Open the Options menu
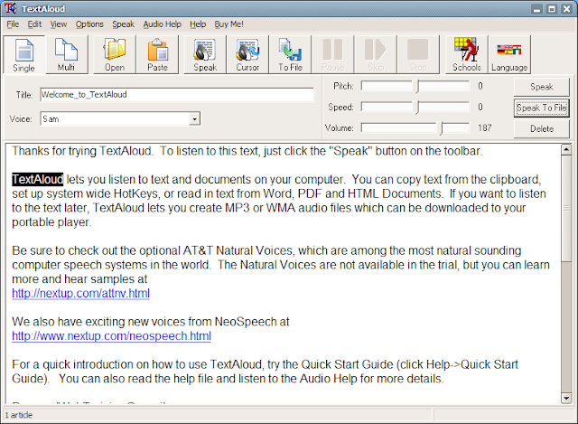 89,24
